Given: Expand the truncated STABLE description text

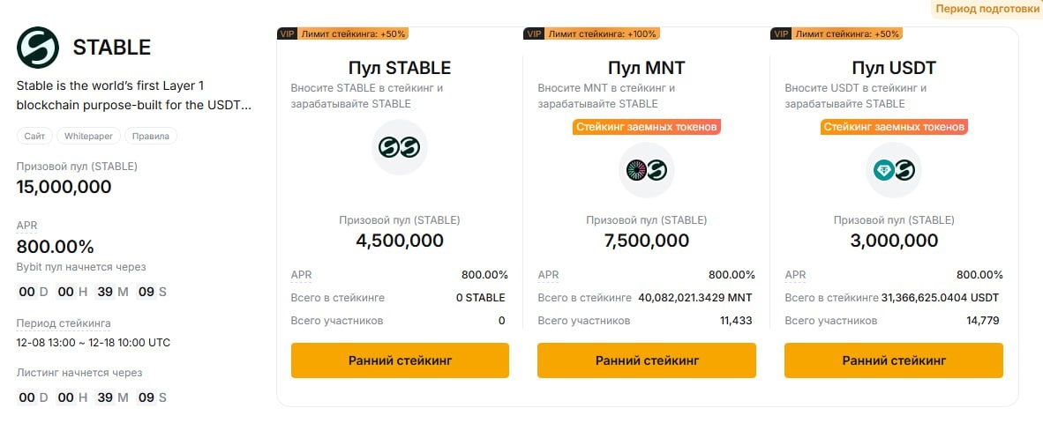Looking at the screenshot, I should point(134,105).
